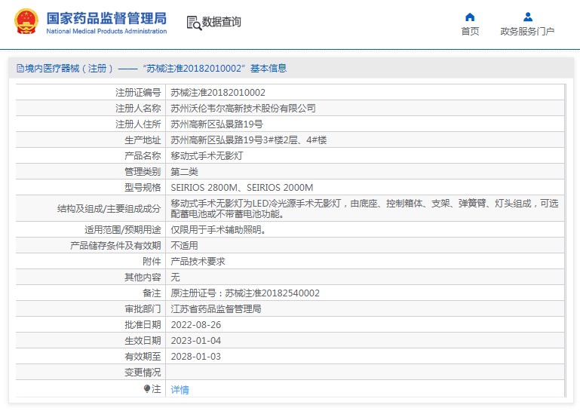Select approval date 2022-08-26

[195, 325]
